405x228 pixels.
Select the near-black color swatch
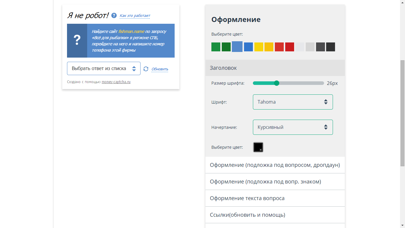click(x=331, y=47)
